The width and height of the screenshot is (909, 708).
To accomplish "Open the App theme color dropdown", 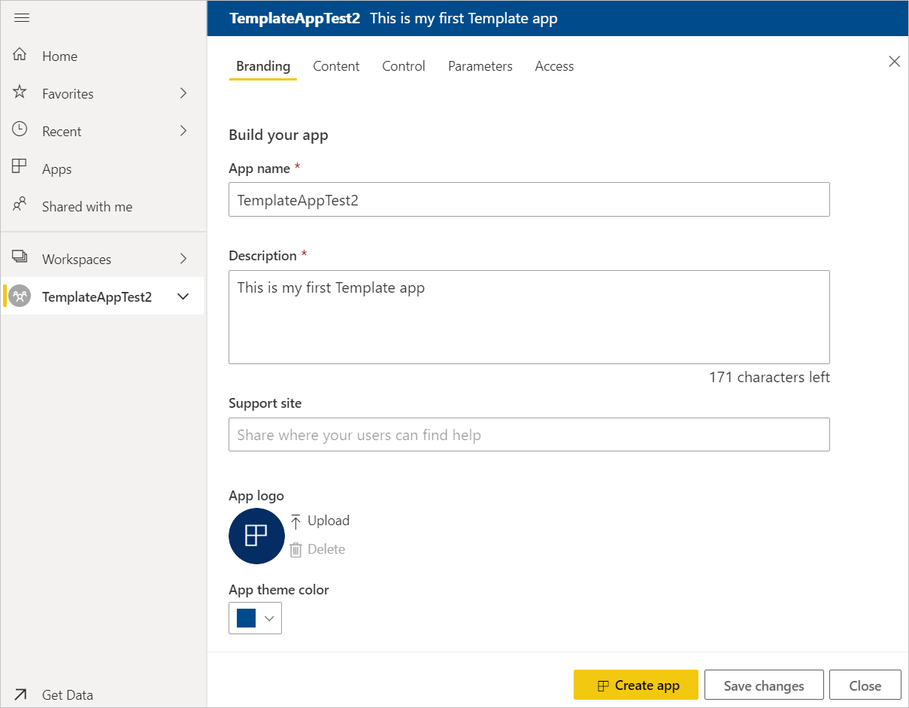I will (x=255, y=618).
